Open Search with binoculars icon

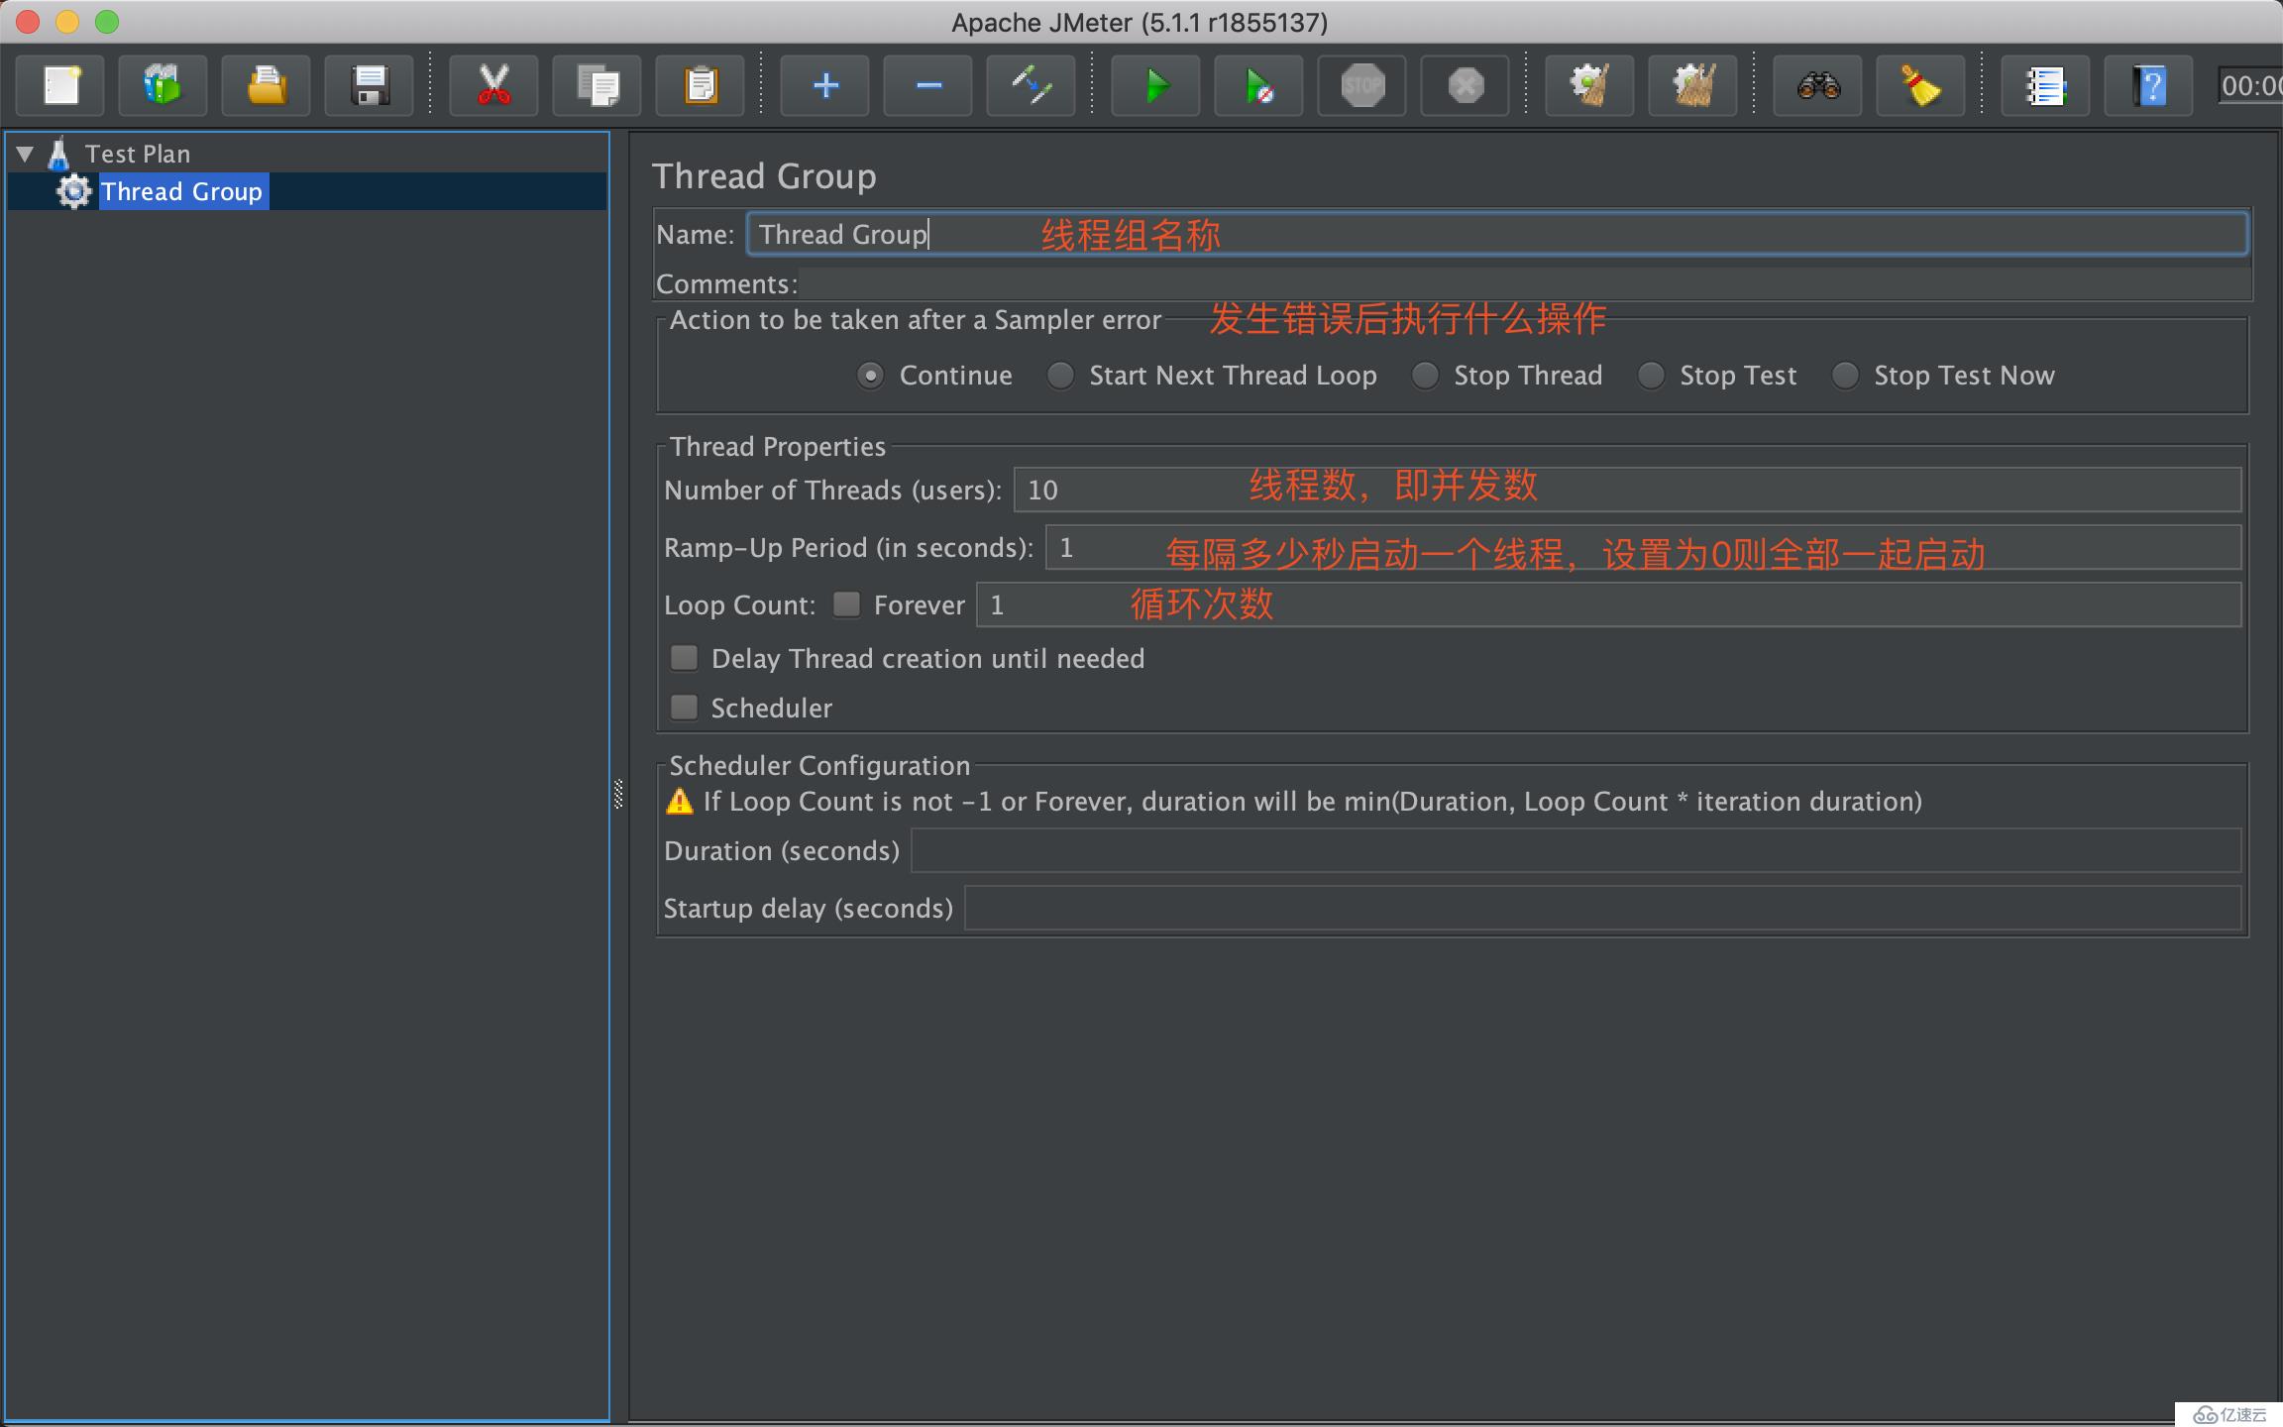tap(1818, 85)
